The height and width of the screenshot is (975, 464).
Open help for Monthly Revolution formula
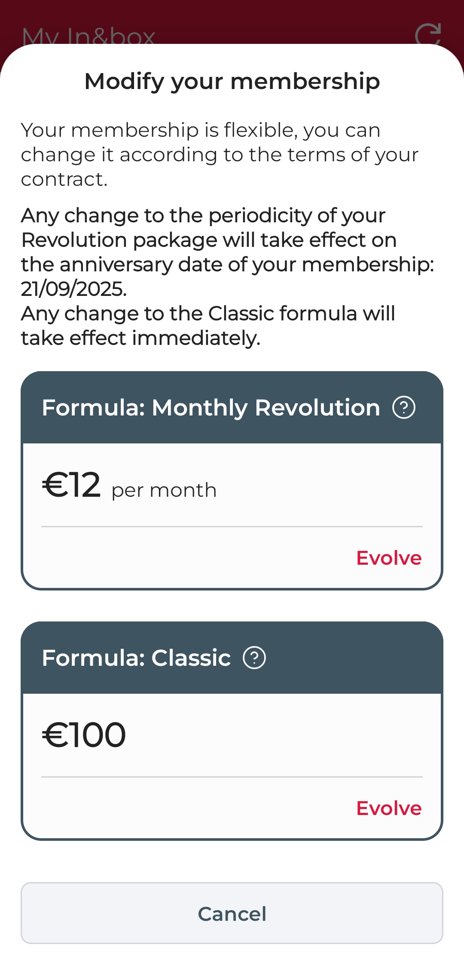(404, 407)
